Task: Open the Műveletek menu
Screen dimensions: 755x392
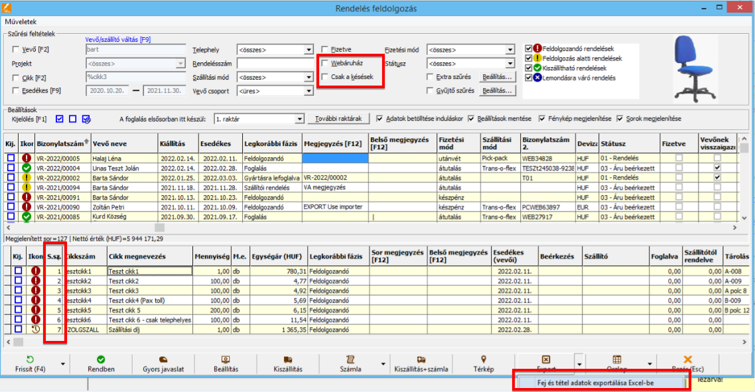Action: click(21, 22)
